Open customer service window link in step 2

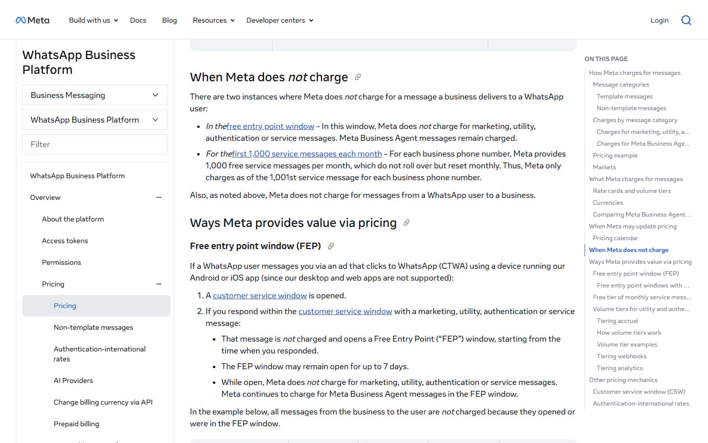pyautogui.click(x=345, y=312)
